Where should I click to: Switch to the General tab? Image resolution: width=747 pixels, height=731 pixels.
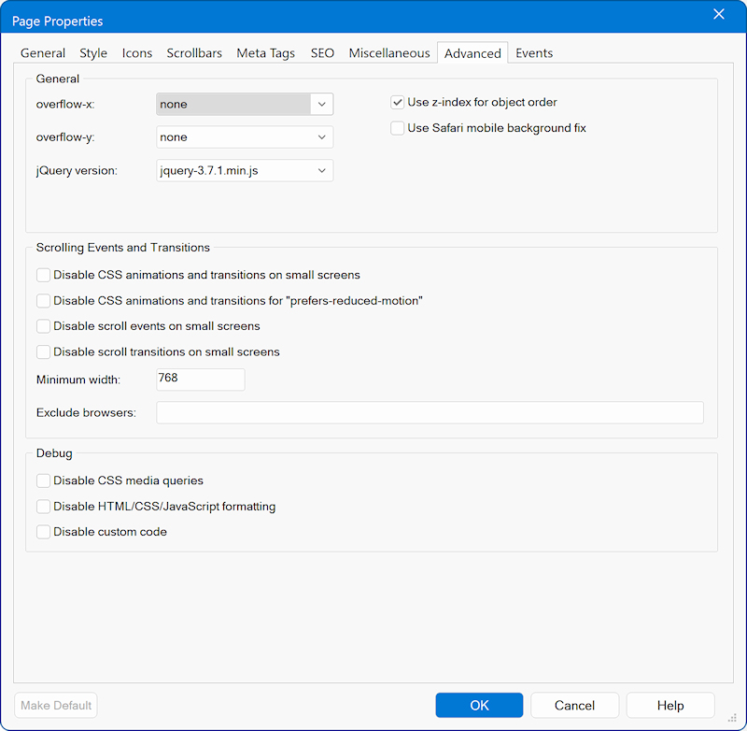point(43,53)
